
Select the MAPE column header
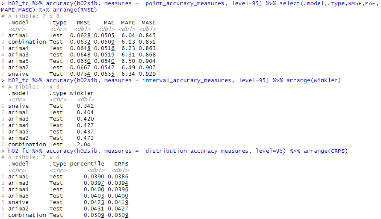tap(128, 23)
